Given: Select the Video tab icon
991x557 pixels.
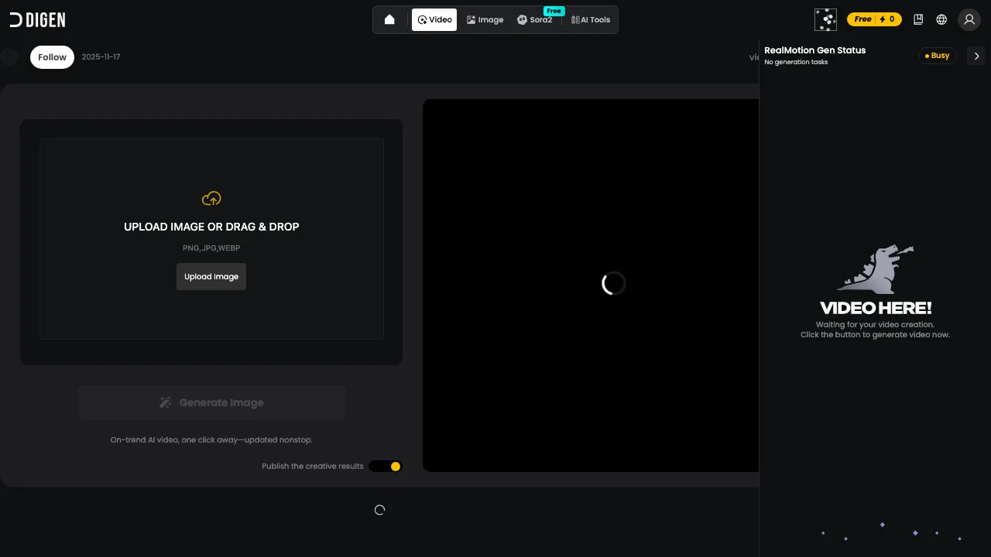Looking at the screenshot, I should click(x=423, y=19).
